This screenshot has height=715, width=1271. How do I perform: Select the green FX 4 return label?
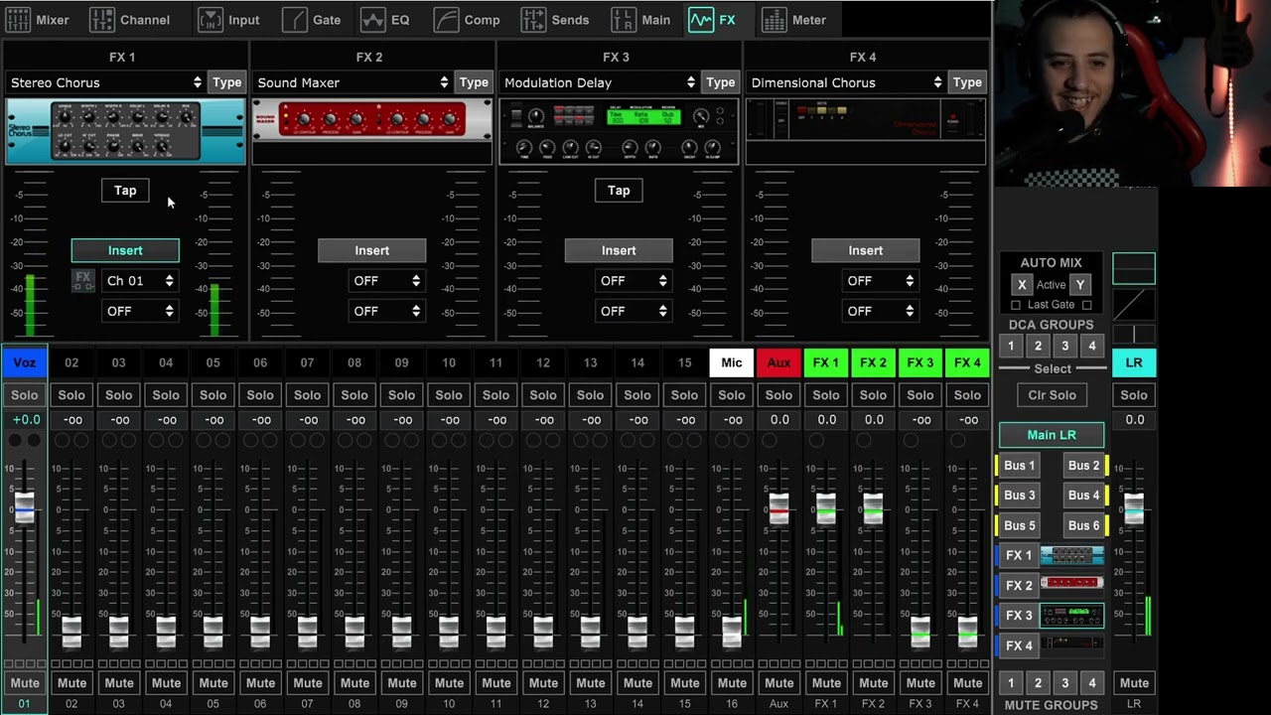click(x=968, y=362)
